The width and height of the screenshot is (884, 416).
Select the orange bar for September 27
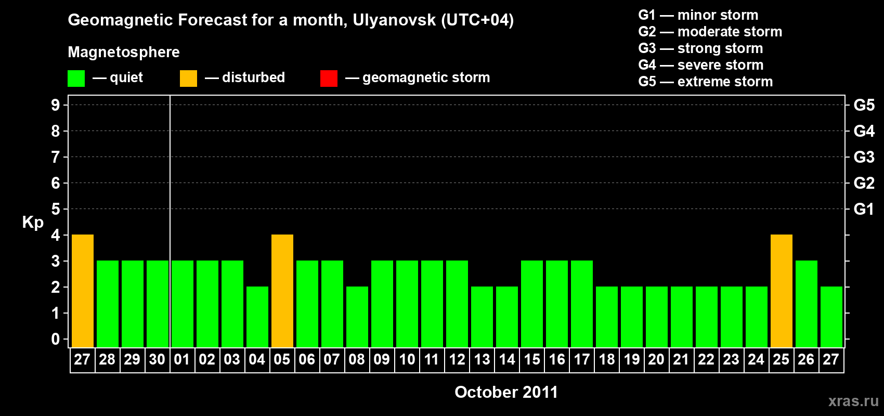(83, 291)
